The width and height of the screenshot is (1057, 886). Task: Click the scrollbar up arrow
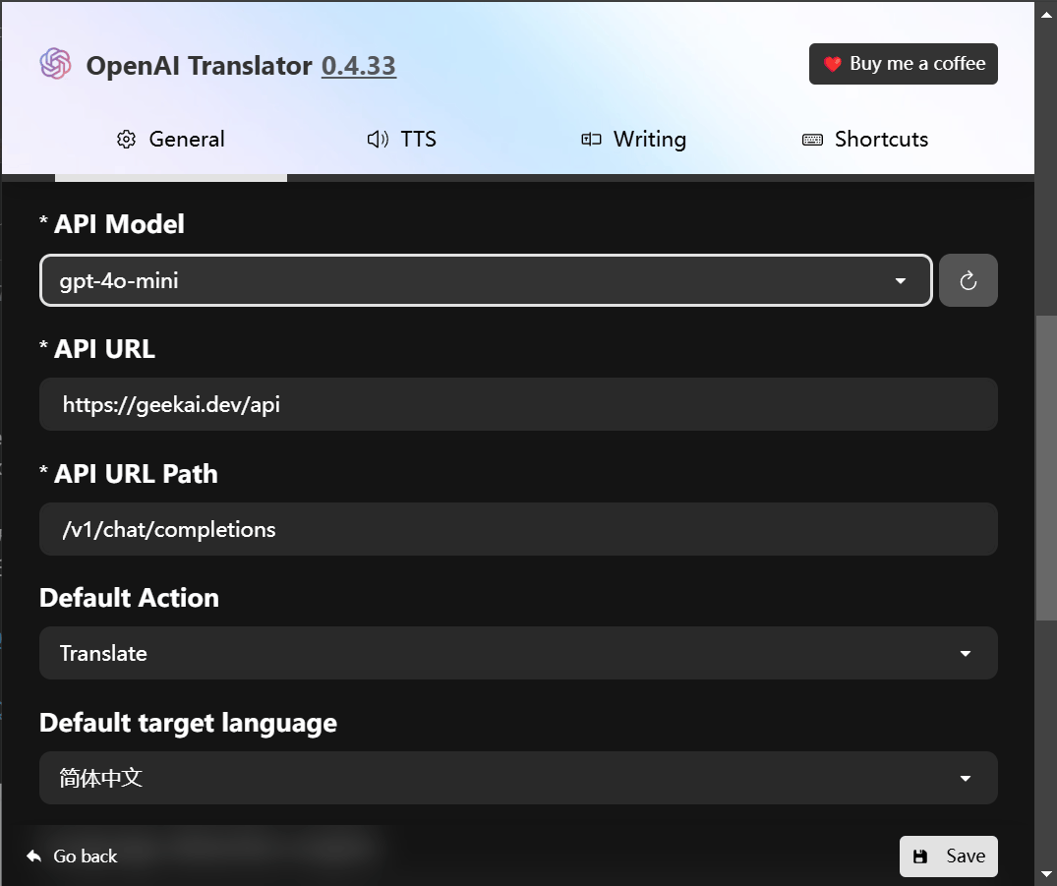click(1045, 14)
